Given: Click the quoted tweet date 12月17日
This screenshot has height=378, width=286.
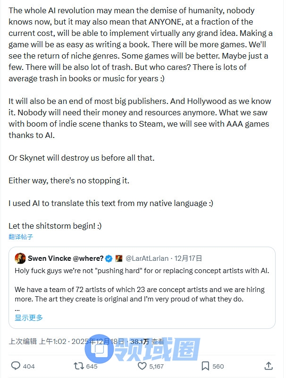Looking at the screenshot, I should (188, 258).
